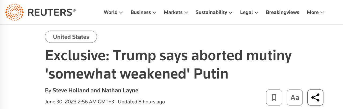Share the article with the share icon

(315, 97)
